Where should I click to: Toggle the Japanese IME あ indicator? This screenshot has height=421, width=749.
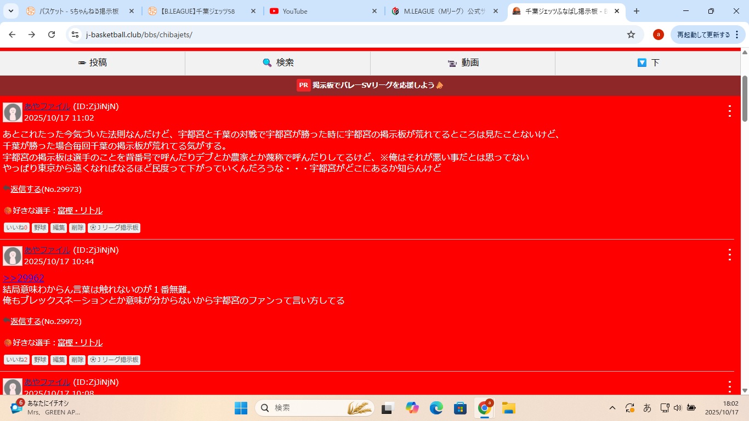[647, 408]
